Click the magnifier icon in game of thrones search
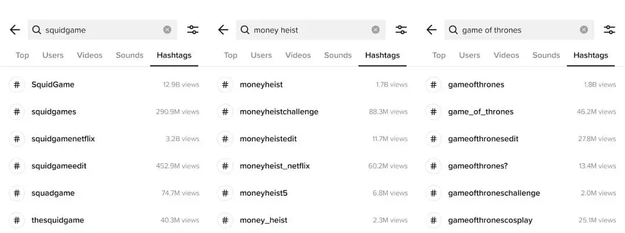 pos(453,30)
